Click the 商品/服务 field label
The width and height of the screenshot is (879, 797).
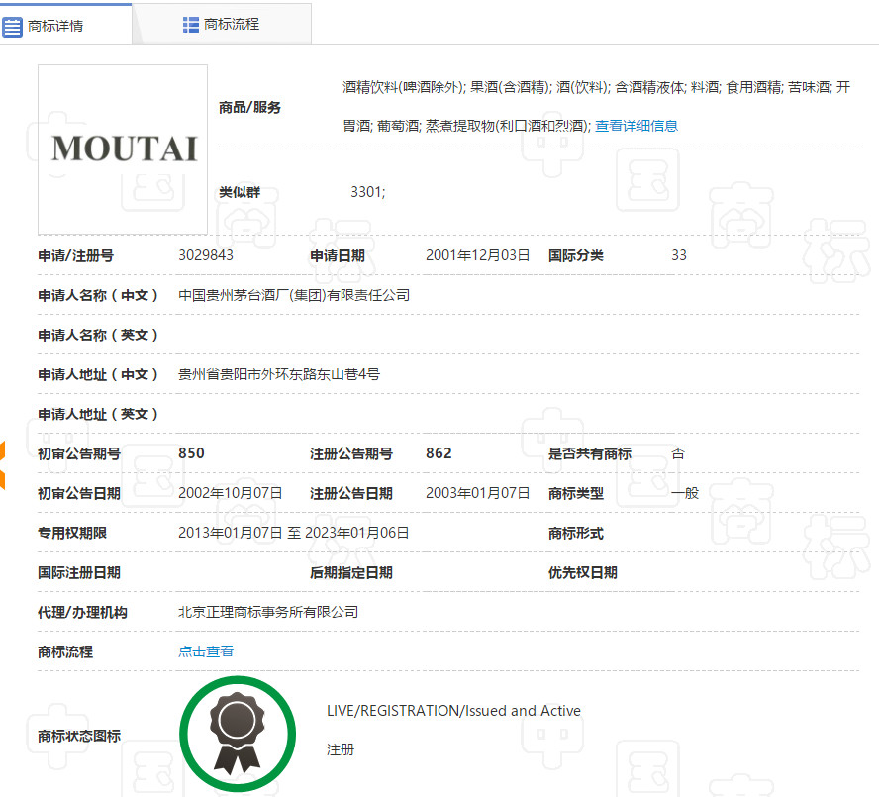click(x=250, y=107)
